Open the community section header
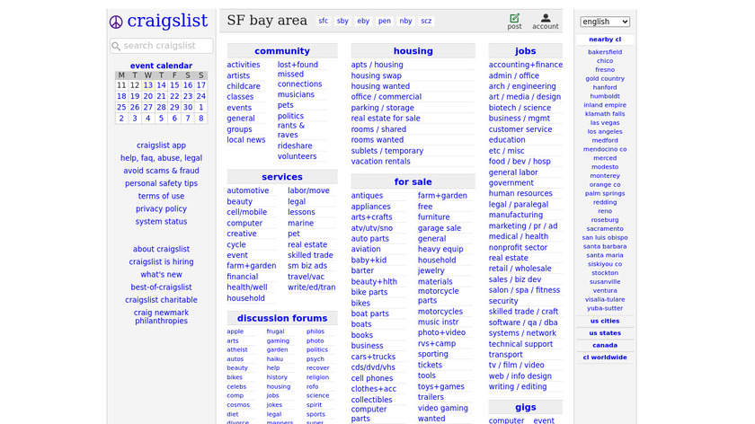This screenshot has height=424, width=755. tap(282, 51)
